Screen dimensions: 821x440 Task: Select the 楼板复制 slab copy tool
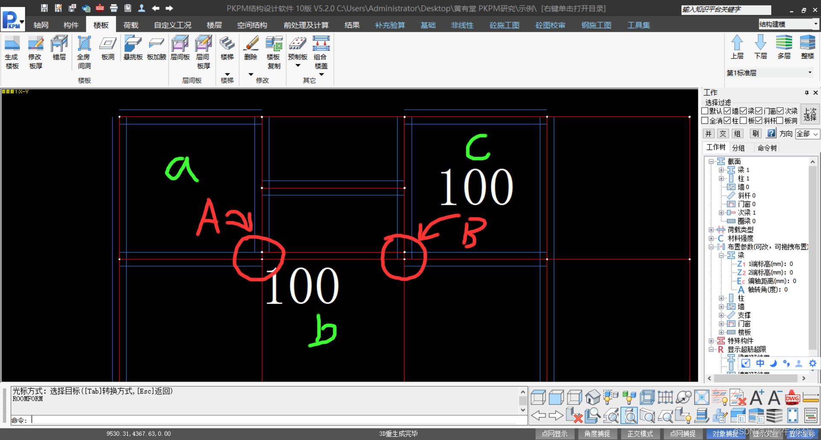(x=274, y=52)
